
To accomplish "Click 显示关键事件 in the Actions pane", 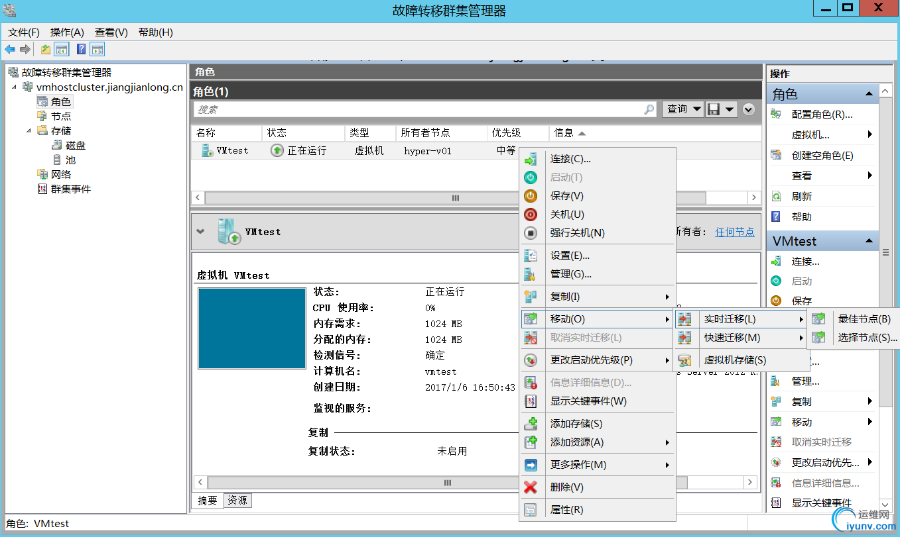I will pos(821,503).
